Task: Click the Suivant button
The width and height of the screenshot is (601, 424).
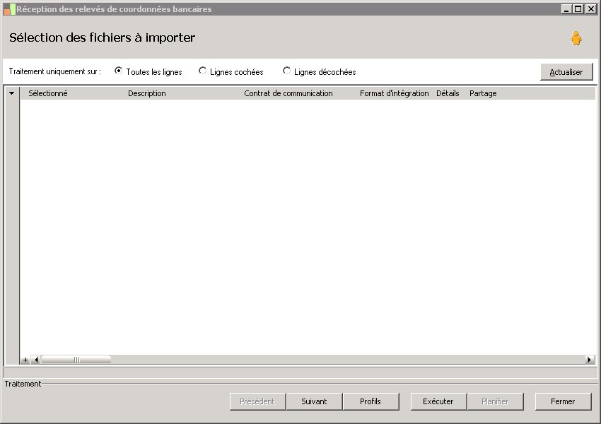Action: (x=314, y=401)
